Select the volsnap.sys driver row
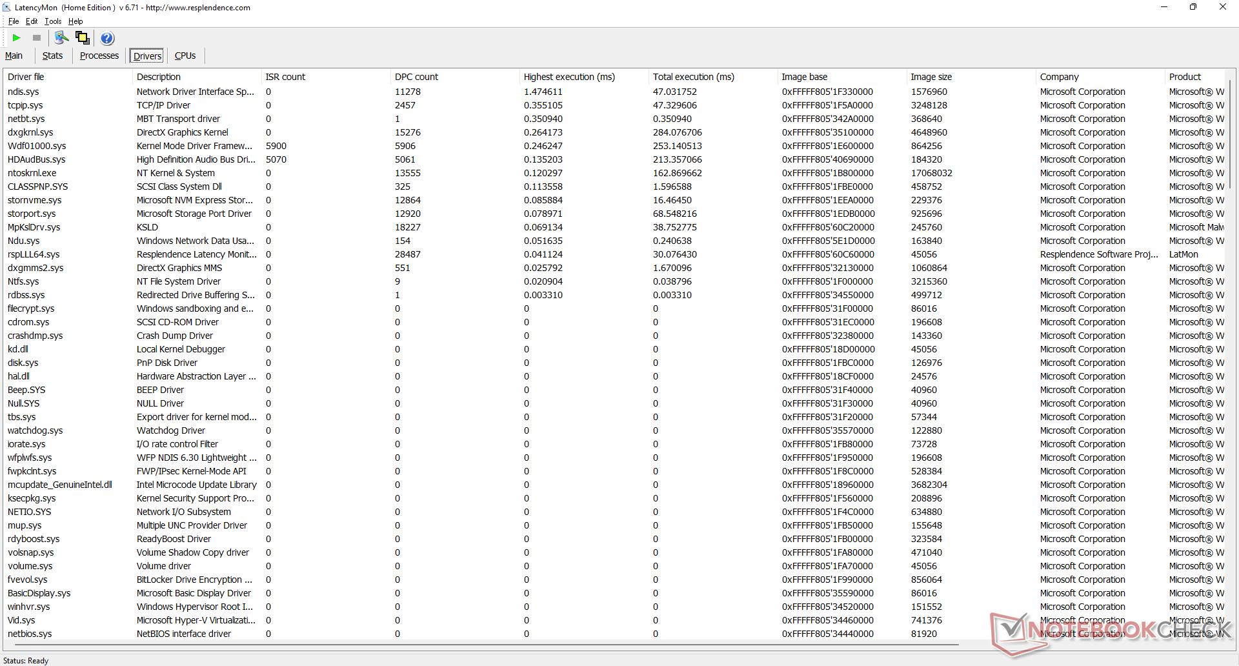The width and height of the screenshot is (1239, 666). coord(614,552)
